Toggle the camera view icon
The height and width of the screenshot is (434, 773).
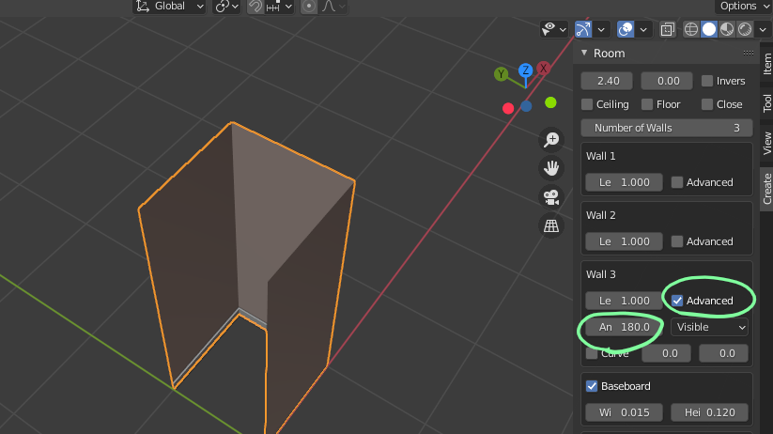click(551, 197)
